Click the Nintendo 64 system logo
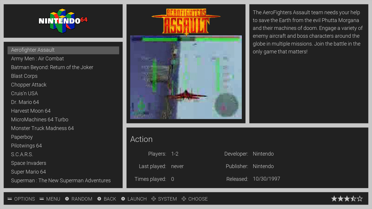 point(63,21)
